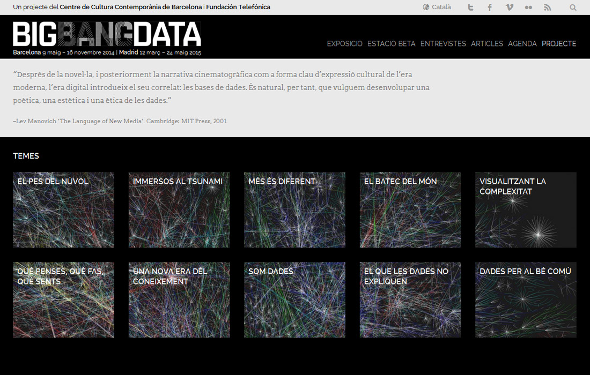Open the ENTREVISTES menu item

tap(443, 43)
